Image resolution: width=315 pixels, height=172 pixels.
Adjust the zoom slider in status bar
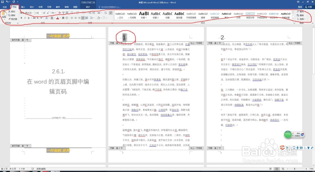pyautogui.click(x=295, y=169)
